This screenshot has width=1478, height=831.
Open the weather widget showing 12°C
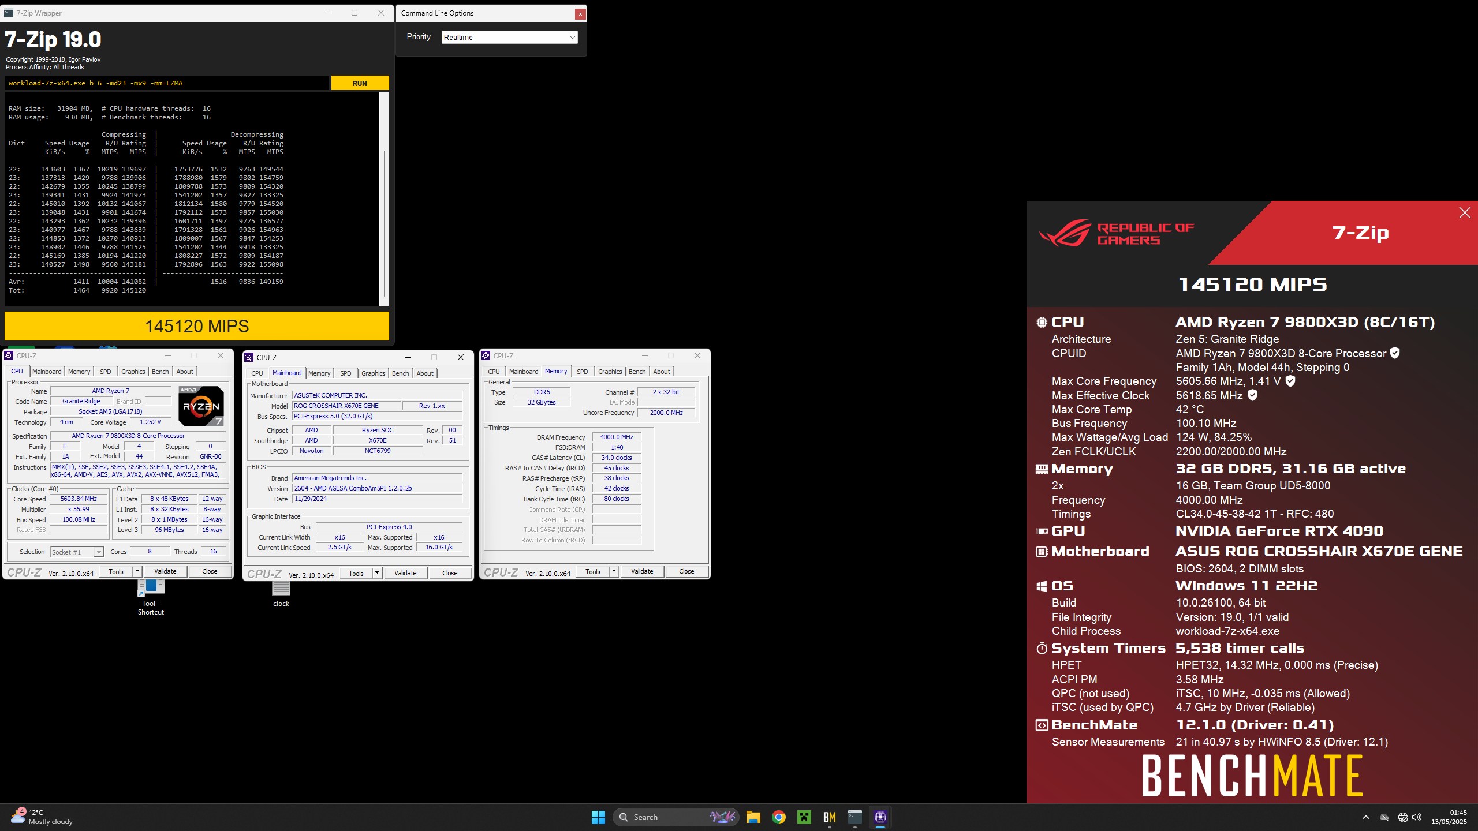42,817
